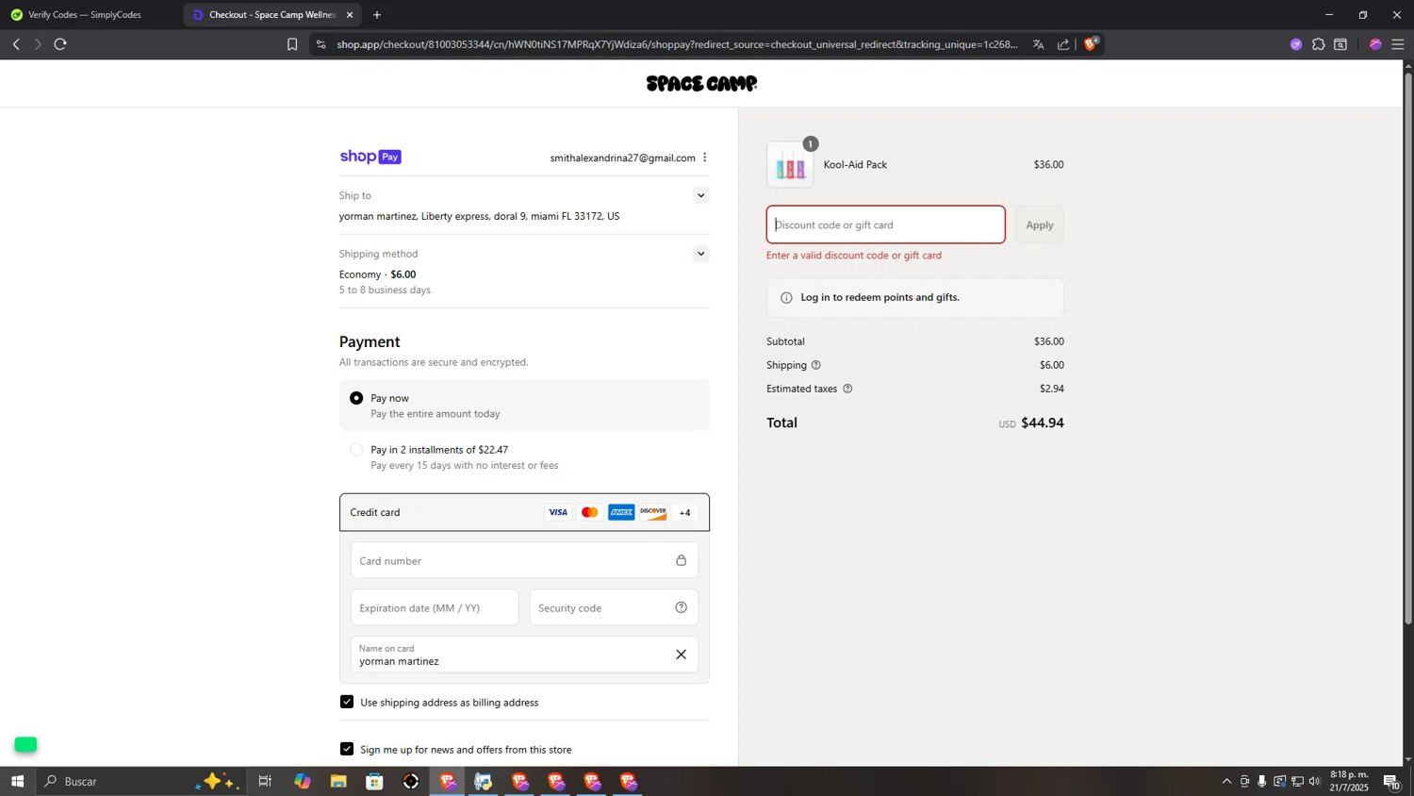The image size is (1414, 796).
Task: Click the Card number field
Action: coord(524,560)
